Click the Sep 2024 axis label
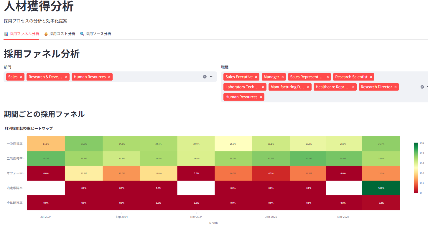 (122, 217)
